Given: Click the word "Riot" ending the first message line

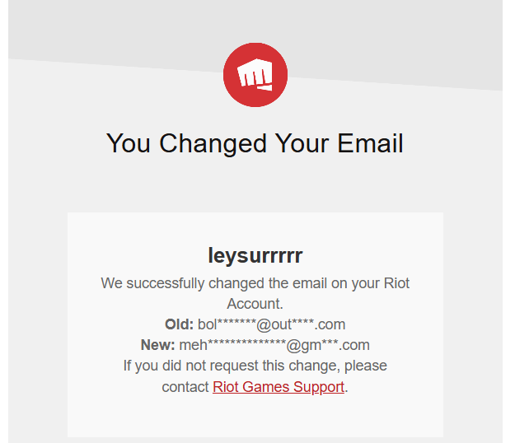Looking at the screenshot, I should point(397,283).
